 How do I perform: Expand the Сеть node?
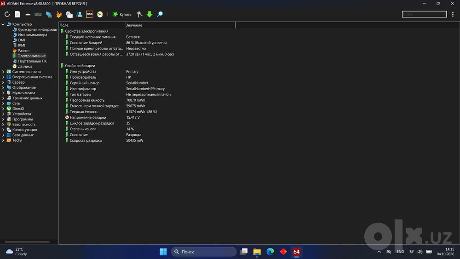point(3,104)
